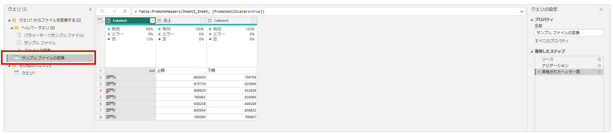
Task: Click the 部門G cell
Action: [130, 117]
